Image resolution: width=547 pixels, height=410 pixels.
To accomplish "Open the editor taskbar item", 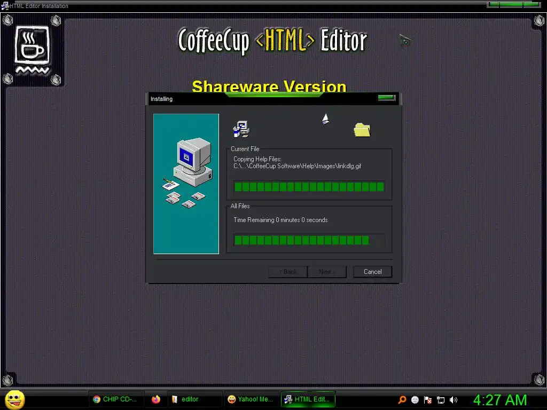I will (x=194, y=399).
